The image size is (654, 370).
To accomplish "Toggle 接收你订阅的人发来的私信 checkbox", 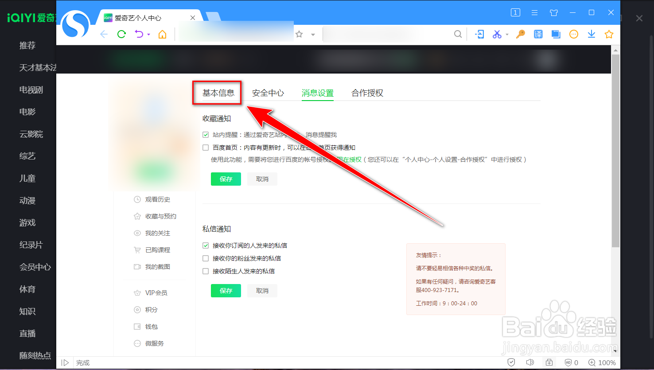I will coord(206,245).
